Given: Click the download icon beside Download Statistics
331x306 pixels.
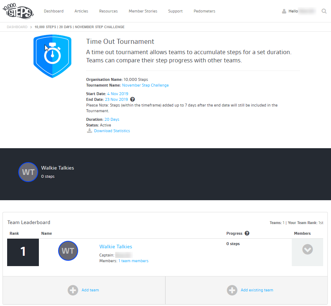Looking at the screenshot, I should (90, 131).
